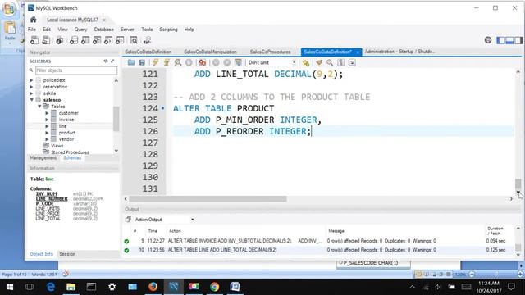Execute the script with lightning bolt icon
The width and height of the screenshot is (525, 295).
pyautogui.click(x=155, y=62)
